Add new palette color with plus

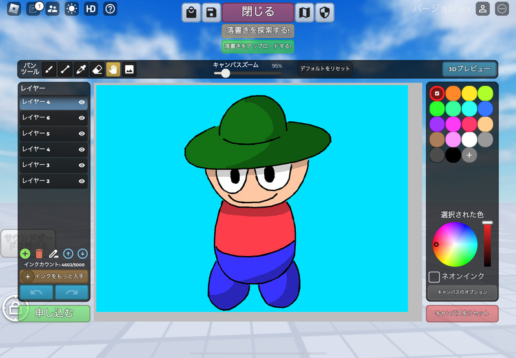click(470, 155)
